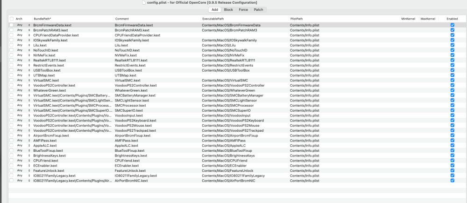Disable the Enabled checkbox for Lilu.kext
This screenshot has height=203, width=467.
tap(453, 45)
